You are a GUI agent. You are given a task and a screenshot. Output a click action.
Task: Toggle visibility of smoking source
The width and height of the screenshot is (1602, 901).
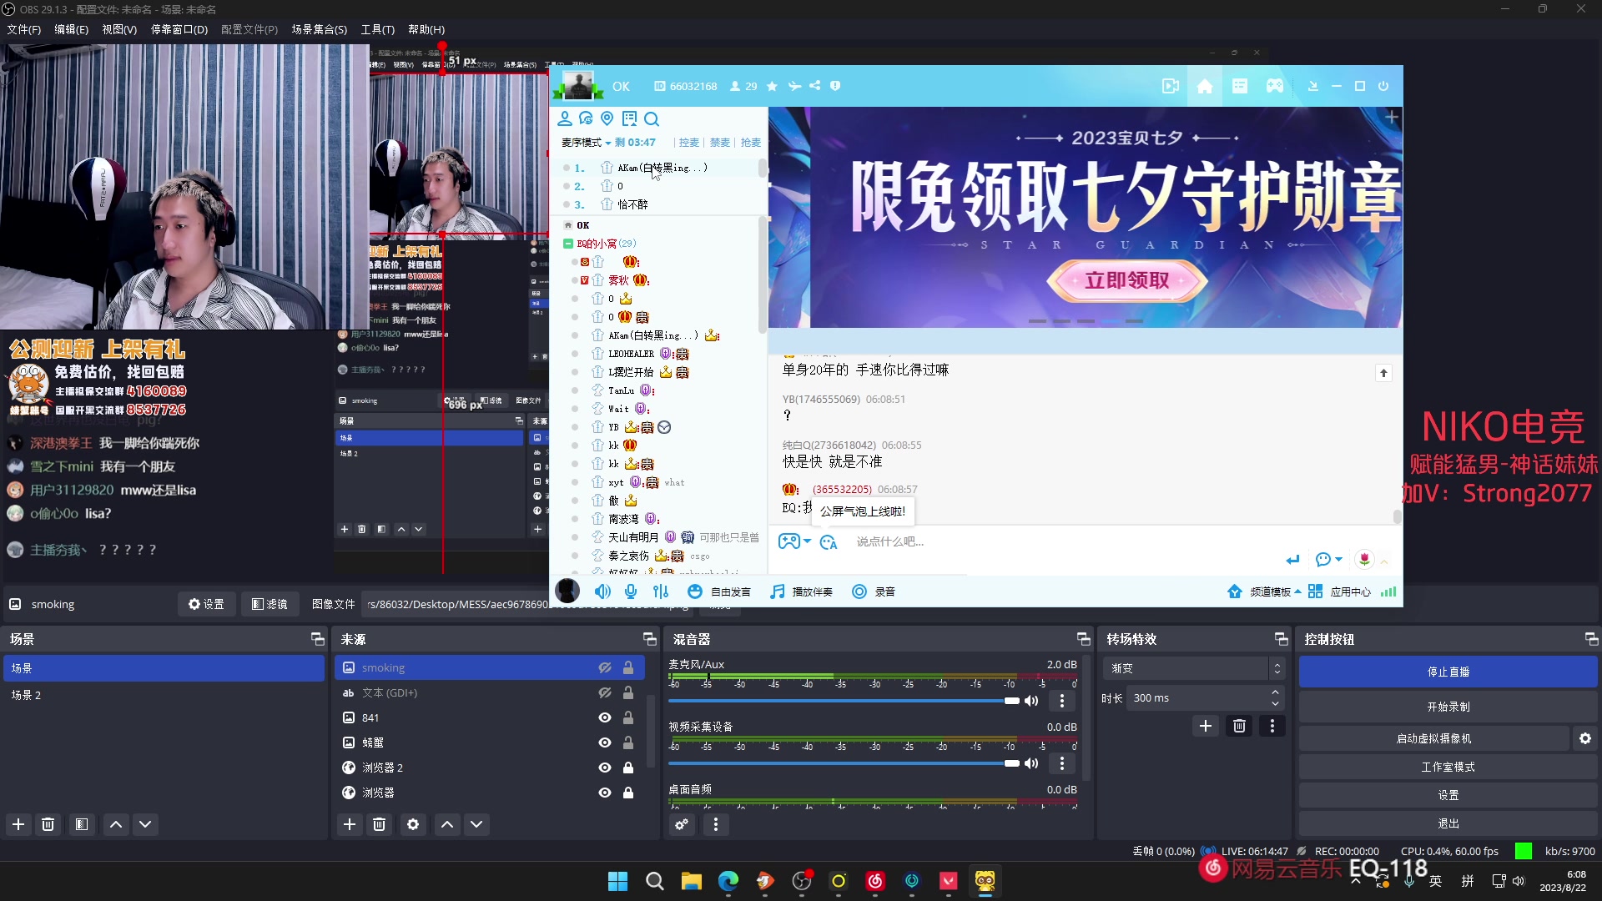(605, 668)
